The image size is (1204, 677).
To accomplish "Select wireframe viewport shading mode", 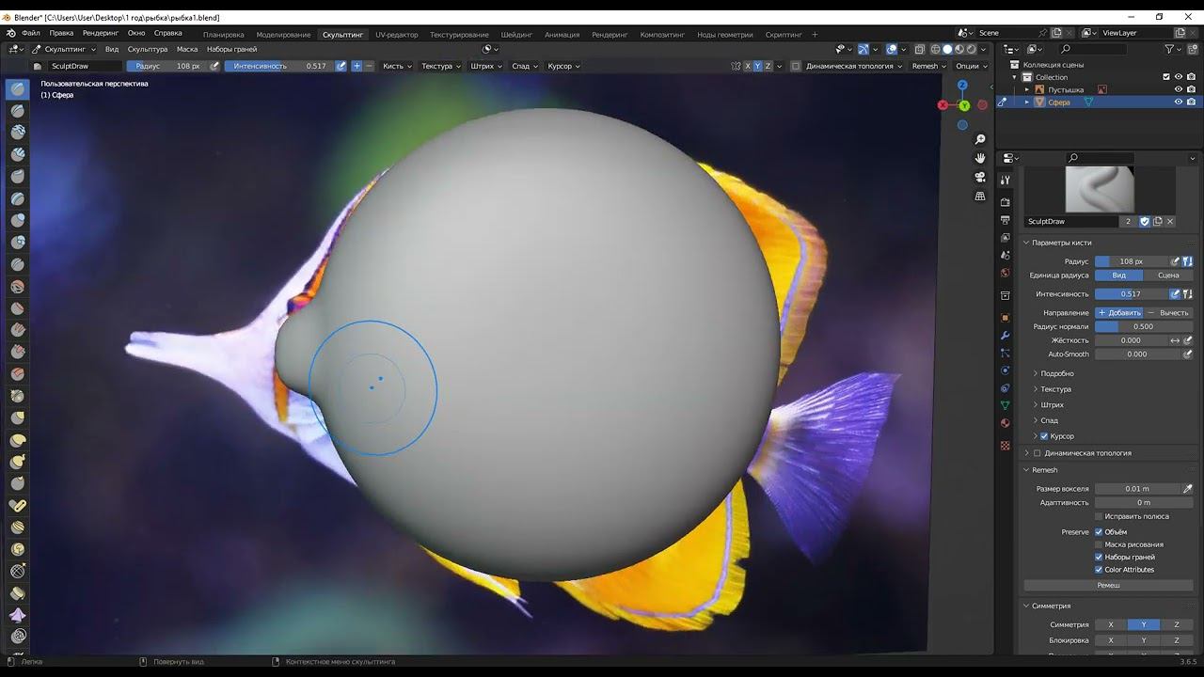I will point(935,49).
